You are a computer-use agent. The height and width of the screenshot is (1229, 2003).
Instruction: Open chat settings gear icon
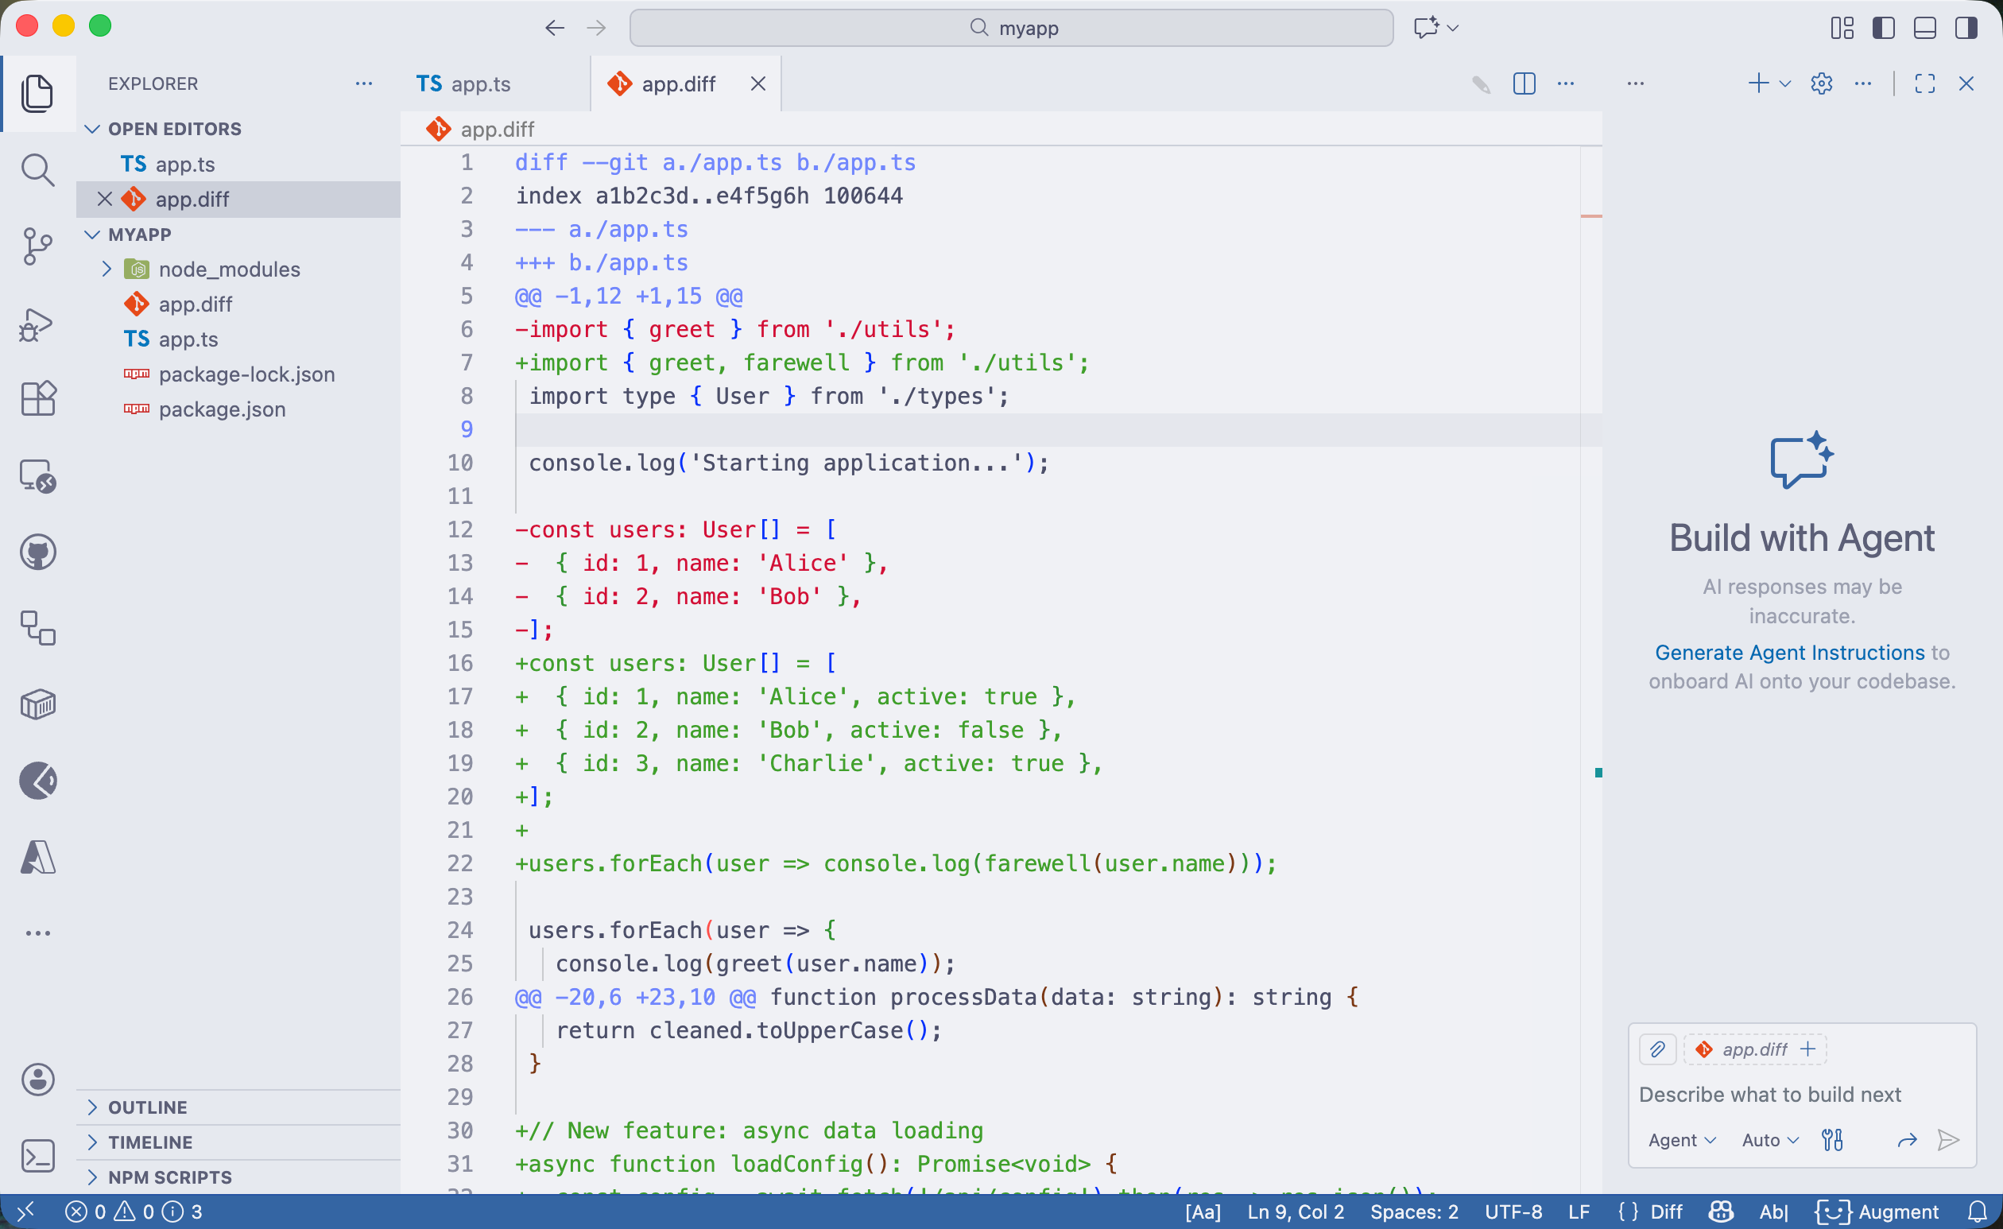click(1821, 83)
